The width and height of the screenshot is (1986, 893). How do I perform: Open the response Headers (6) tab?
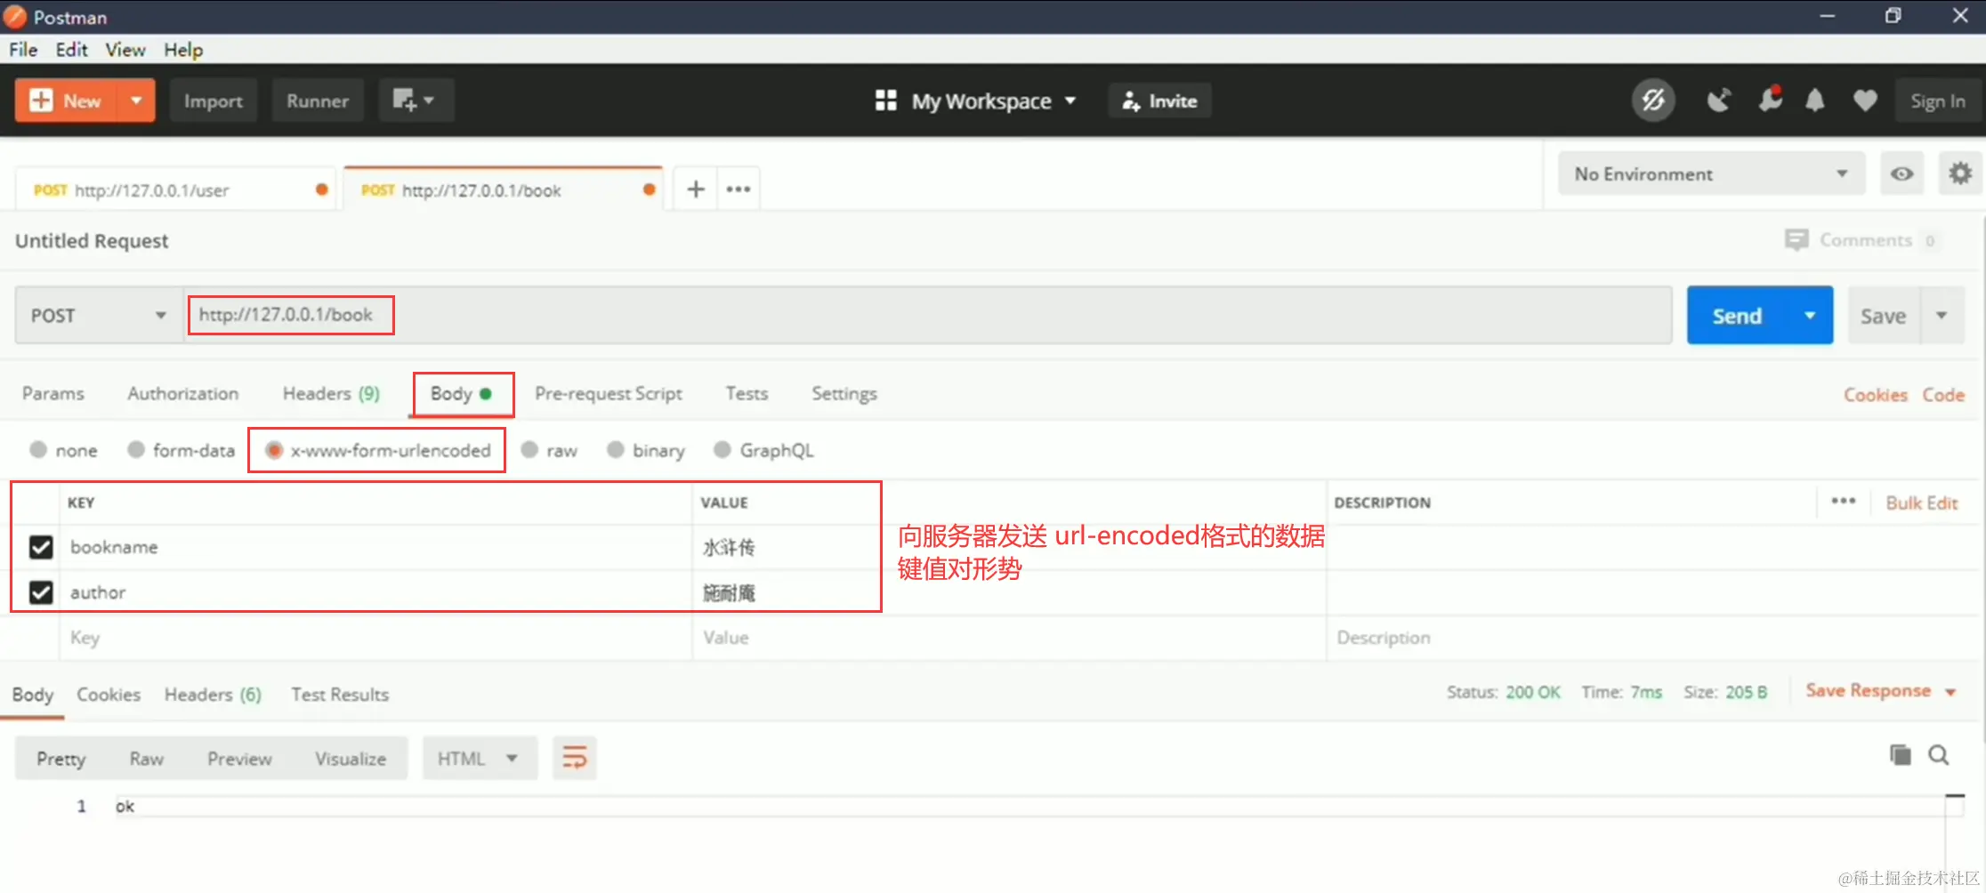(213, 695)
